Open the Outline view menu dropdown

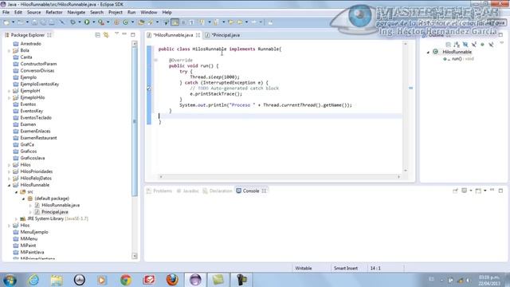pyautogui.click(x=501, y=43)
